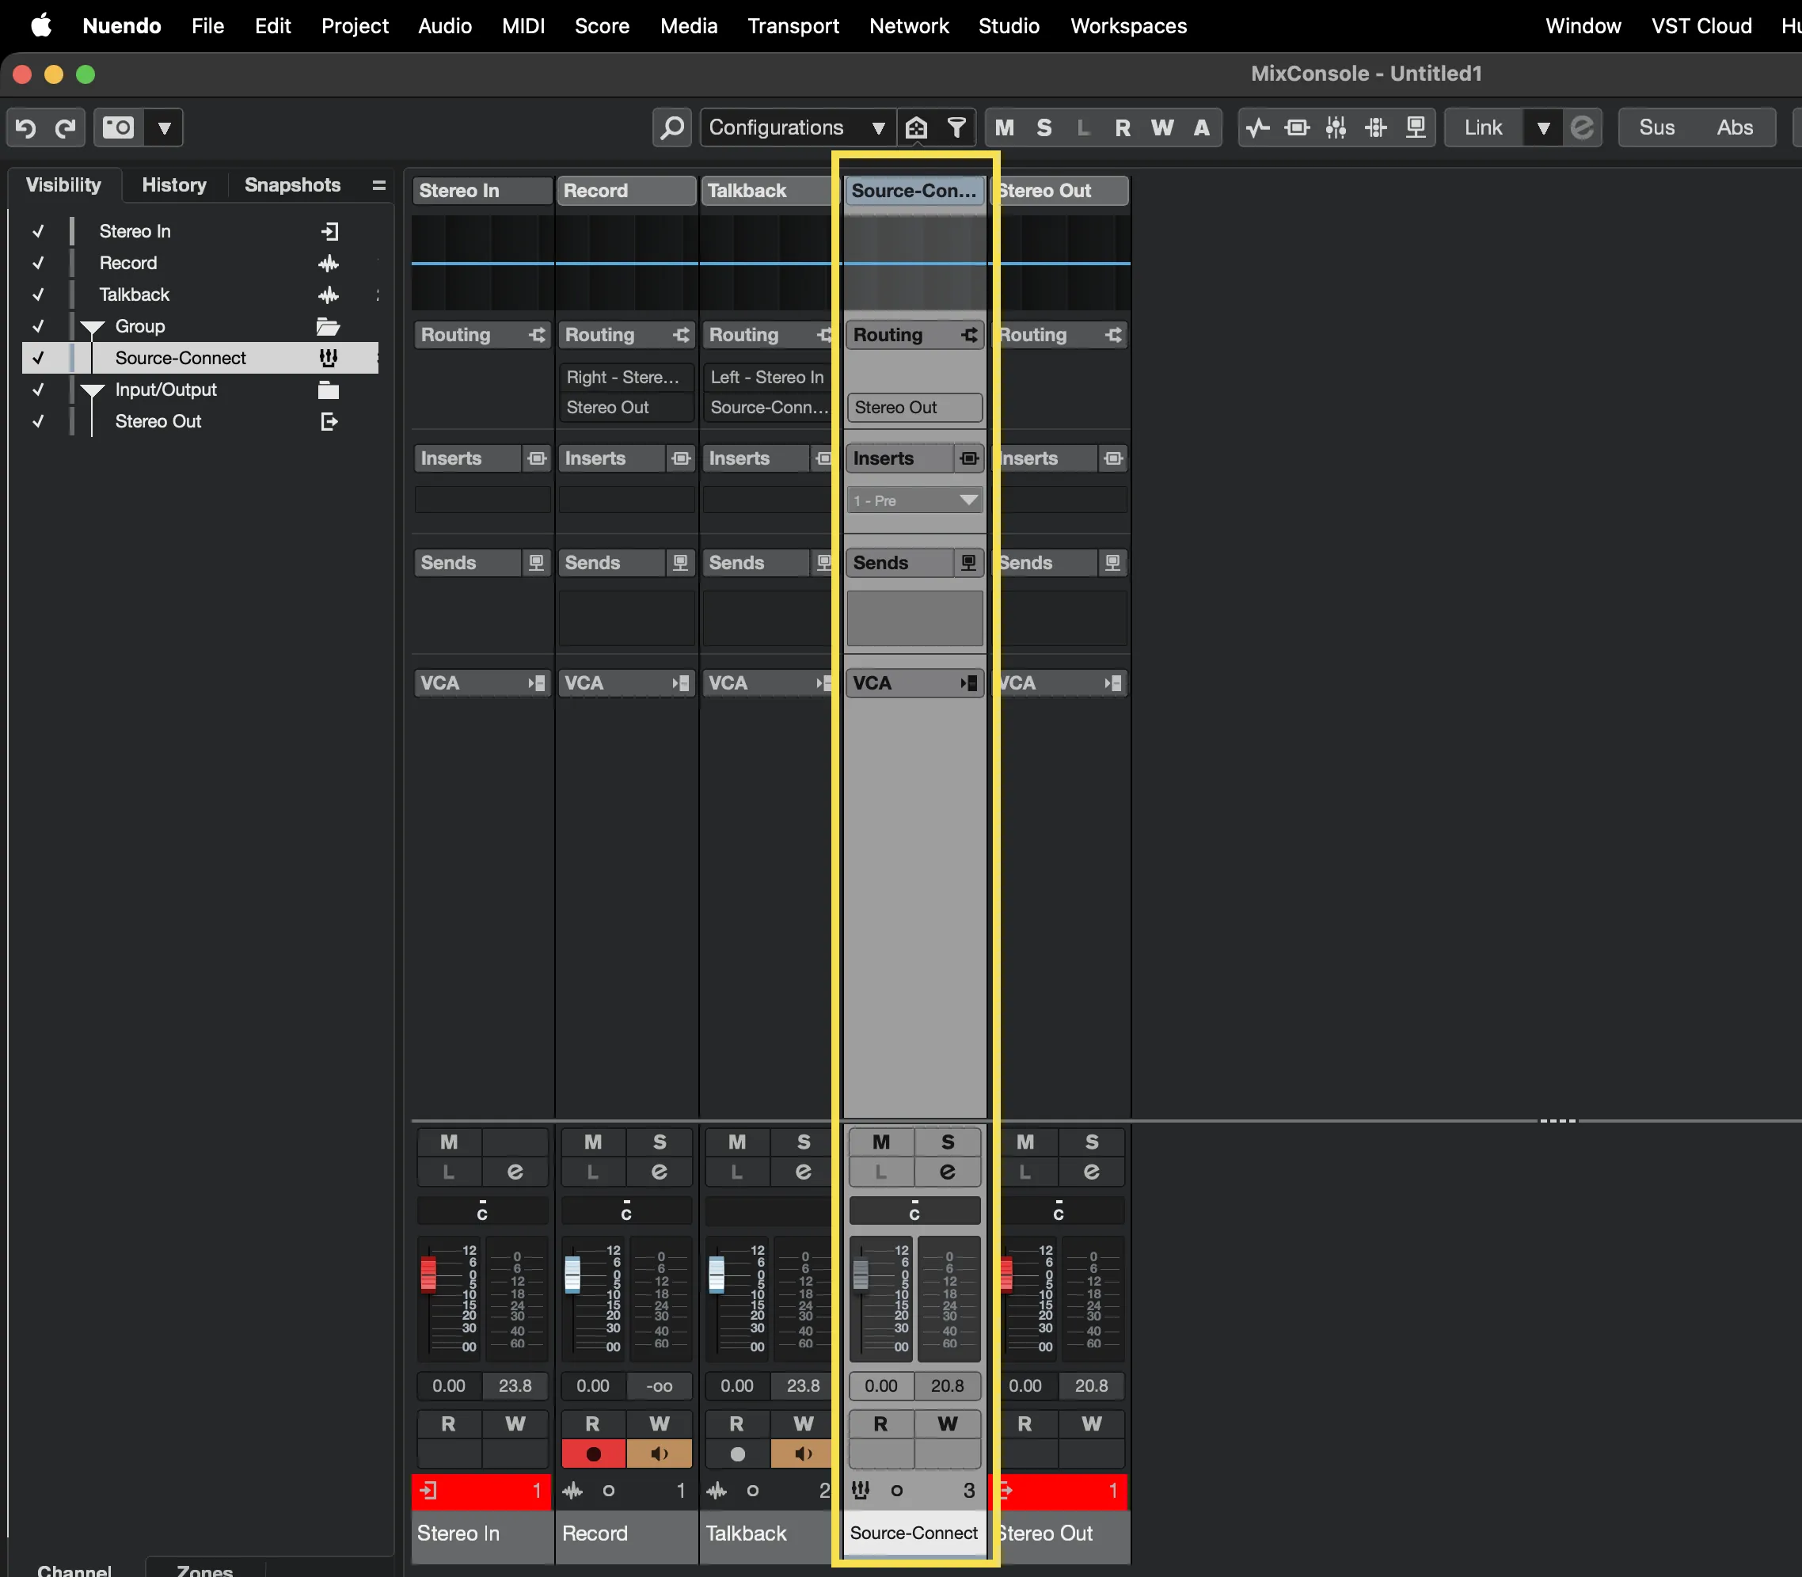
Task: Switch to the Snapshots tab
Action: (x=292, y=186)
